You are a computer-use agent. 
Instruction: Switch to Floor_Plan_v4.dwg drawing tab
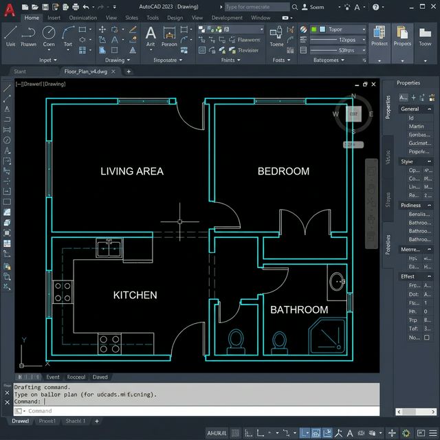[85, 71]
